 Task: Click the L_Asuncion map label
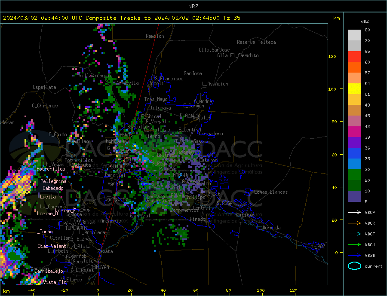215,84
